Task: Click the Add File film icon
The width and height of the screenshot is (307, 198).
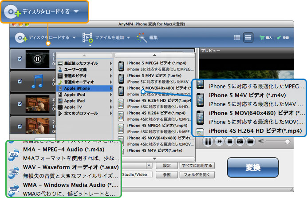Action: [x=87, y=38]
